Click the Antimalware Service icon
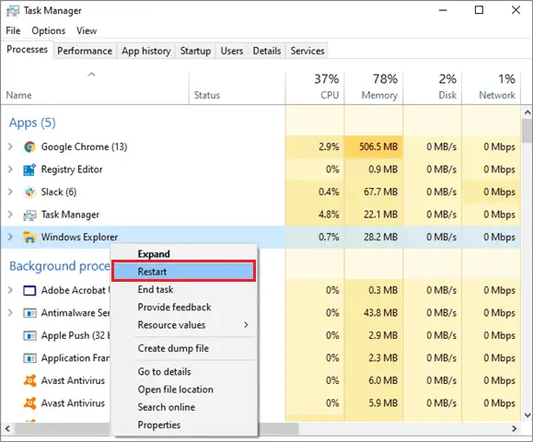Viewport: 533px width, 442px height. [x=29, y=313]
